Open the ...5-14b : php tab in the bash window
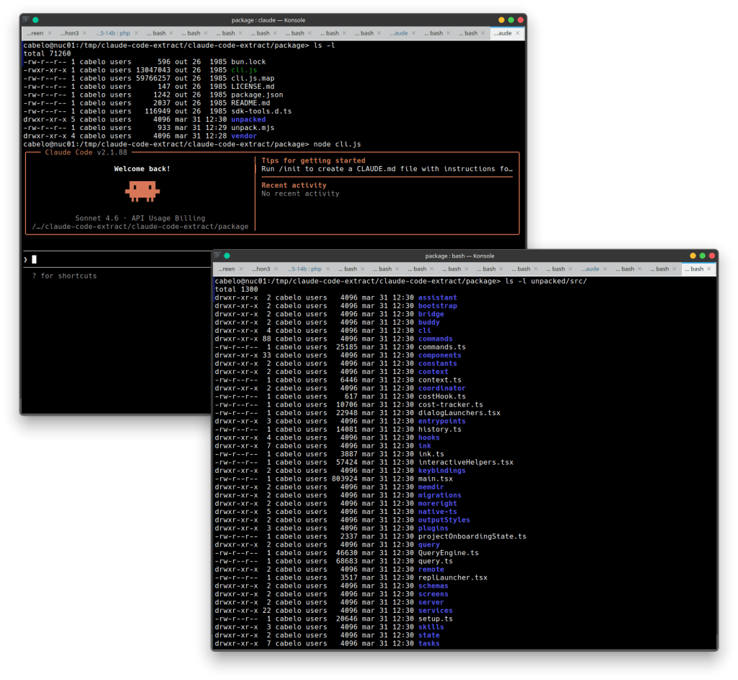This screenshot has height=680, width=738. pos(304,269)
